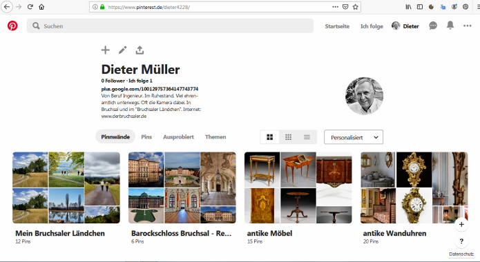The width and height of the screenshot is (480, 262).
Task: Click the plus icon above profile name
Action: 105,50
